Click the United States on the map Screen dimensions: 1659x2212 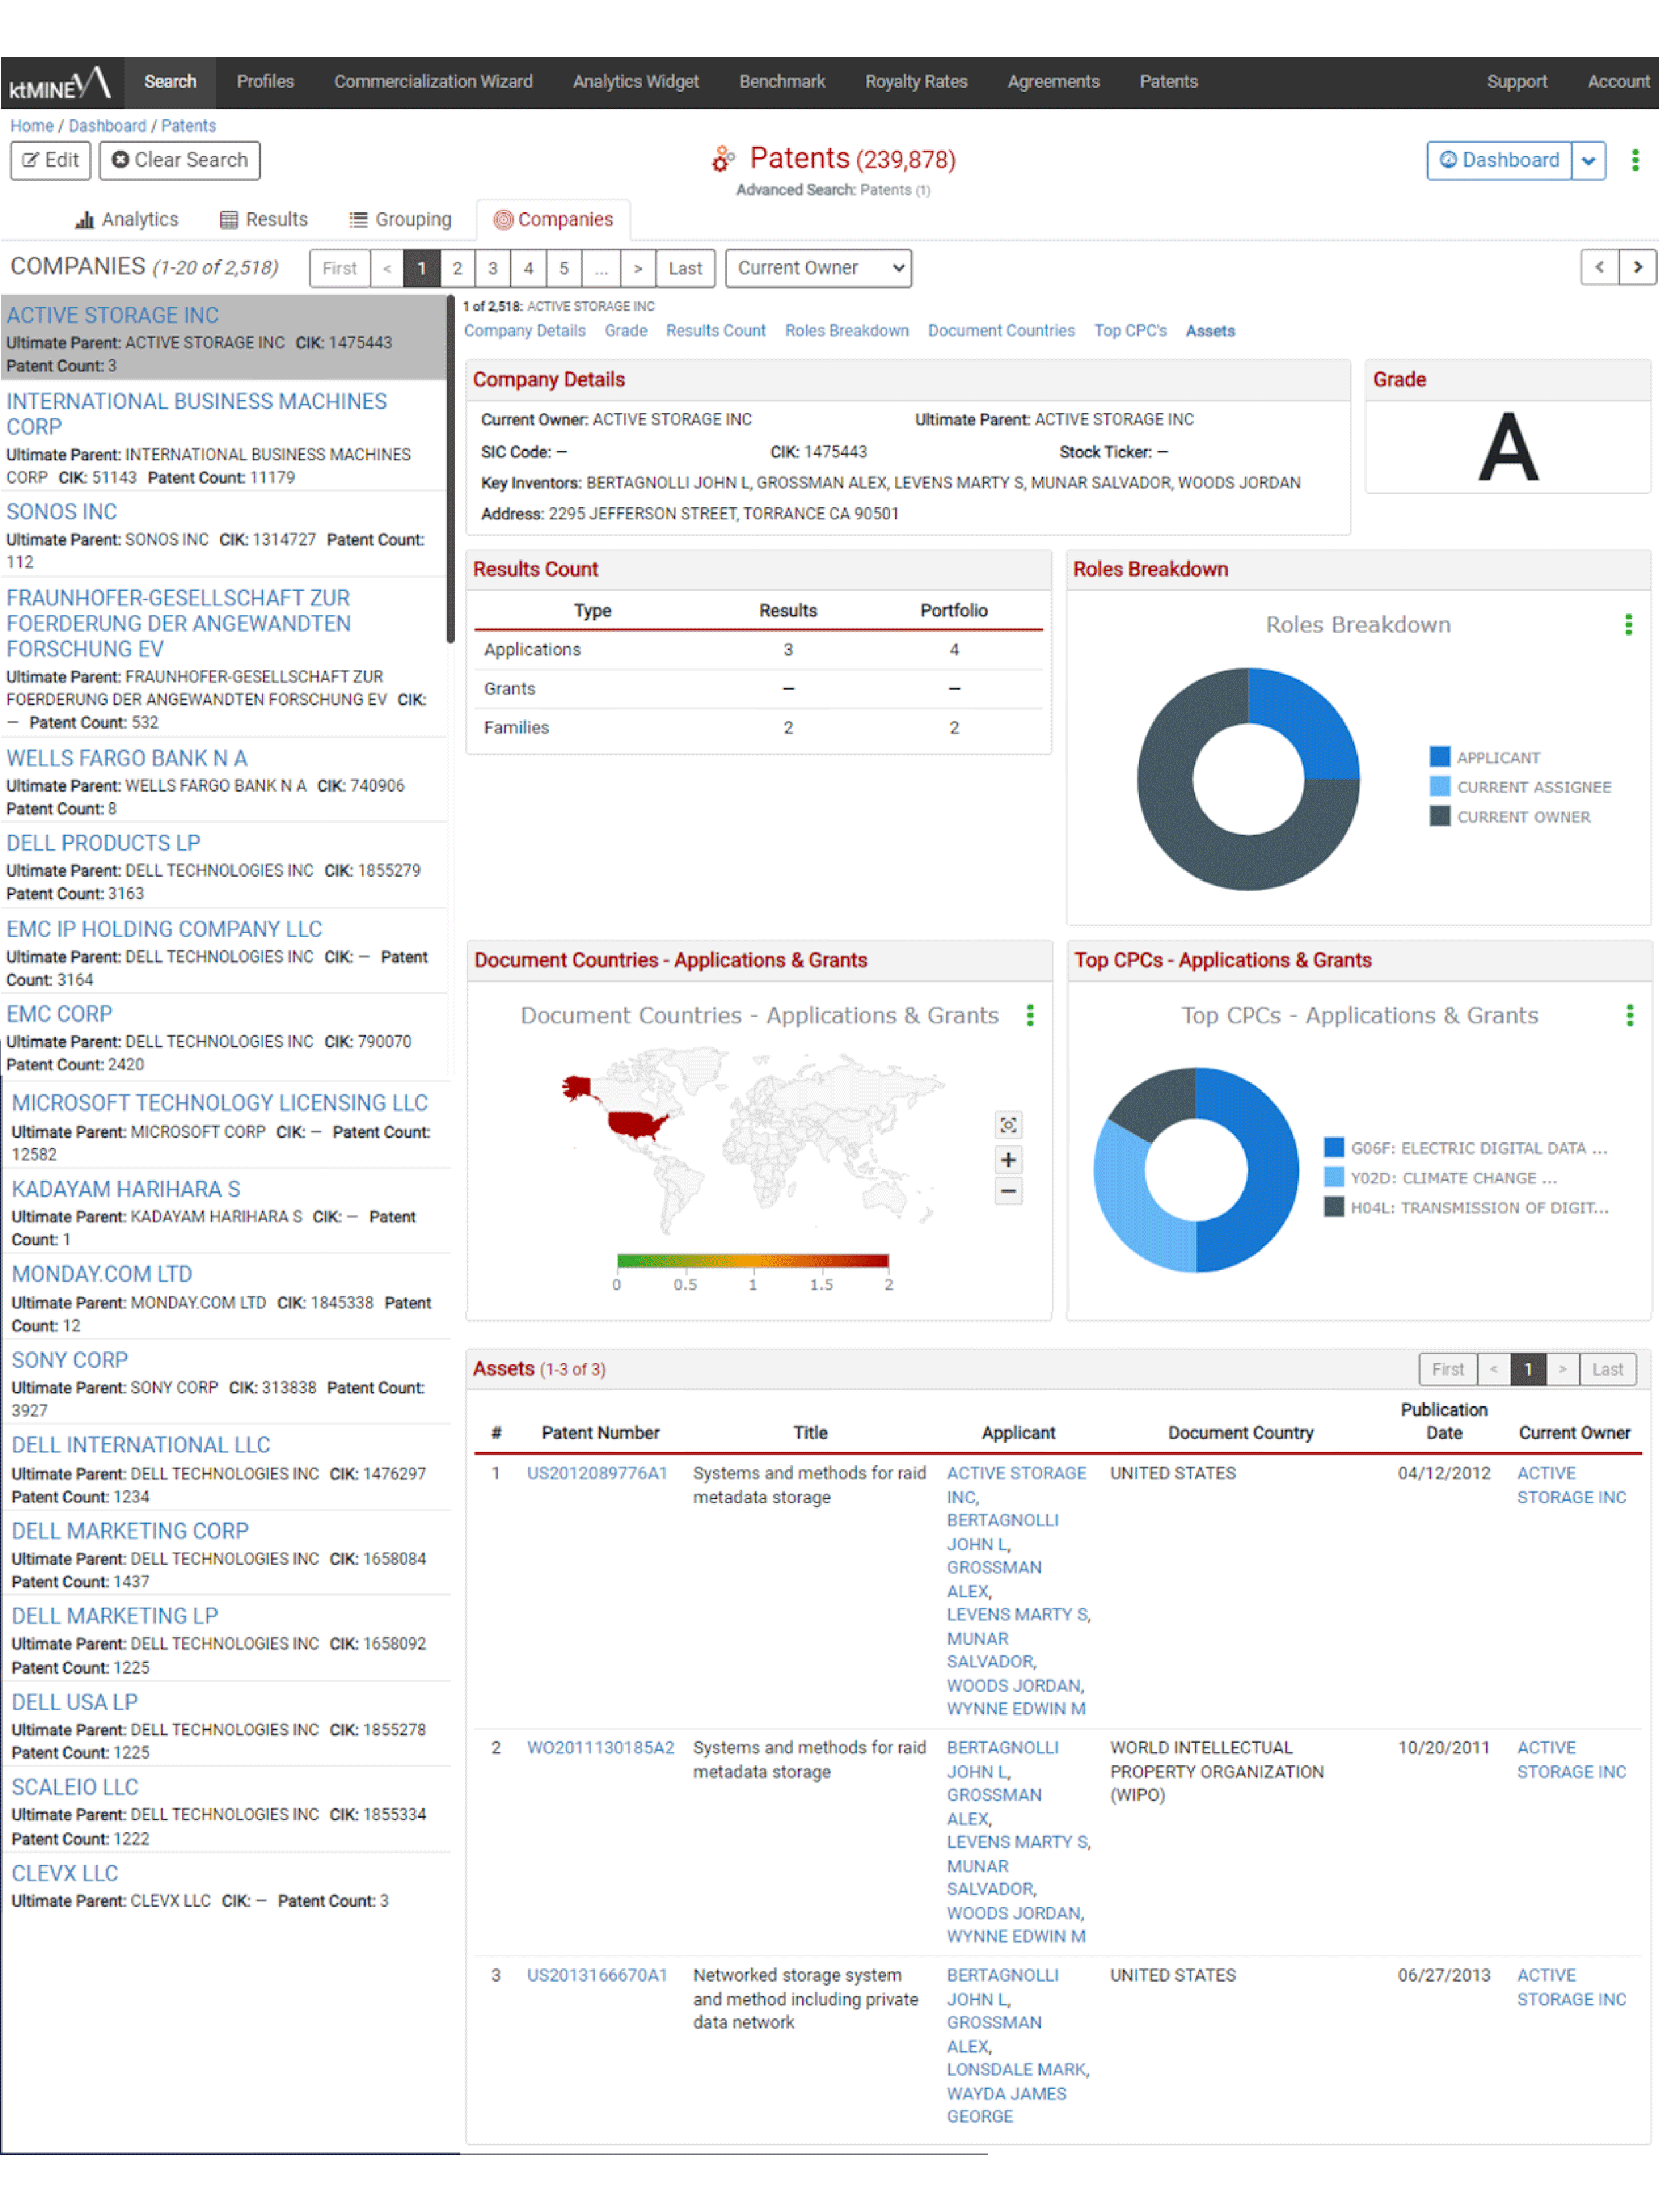636,1124
